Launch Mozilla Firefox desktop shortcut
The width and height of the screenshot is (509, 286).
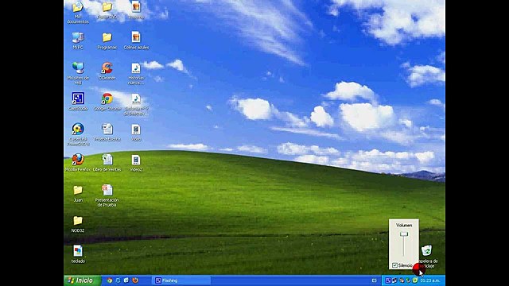[78, 160]
